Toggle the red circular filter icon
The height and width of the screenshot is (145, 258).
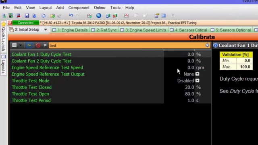pyautogui.click(x=38, y=46)
